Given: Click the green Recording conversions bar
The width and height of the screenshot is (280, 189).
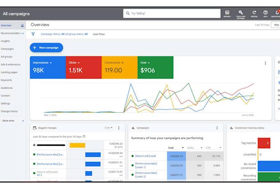Looking at the screenshot, I should coord(269,177).
